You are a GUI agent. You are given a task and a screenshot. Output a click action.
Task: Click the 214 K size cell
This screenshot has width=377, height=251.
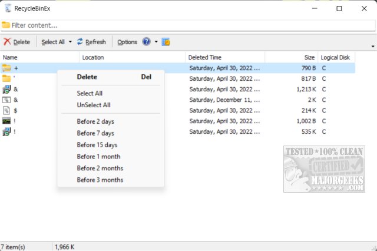coord(309,111)
